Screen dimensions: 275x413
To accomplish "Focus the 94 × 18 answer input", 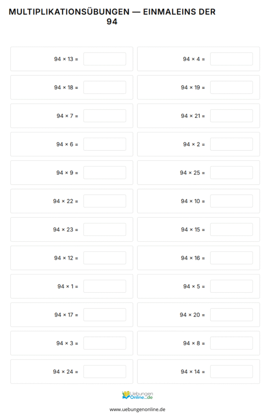I will click(x=105, y=88).
